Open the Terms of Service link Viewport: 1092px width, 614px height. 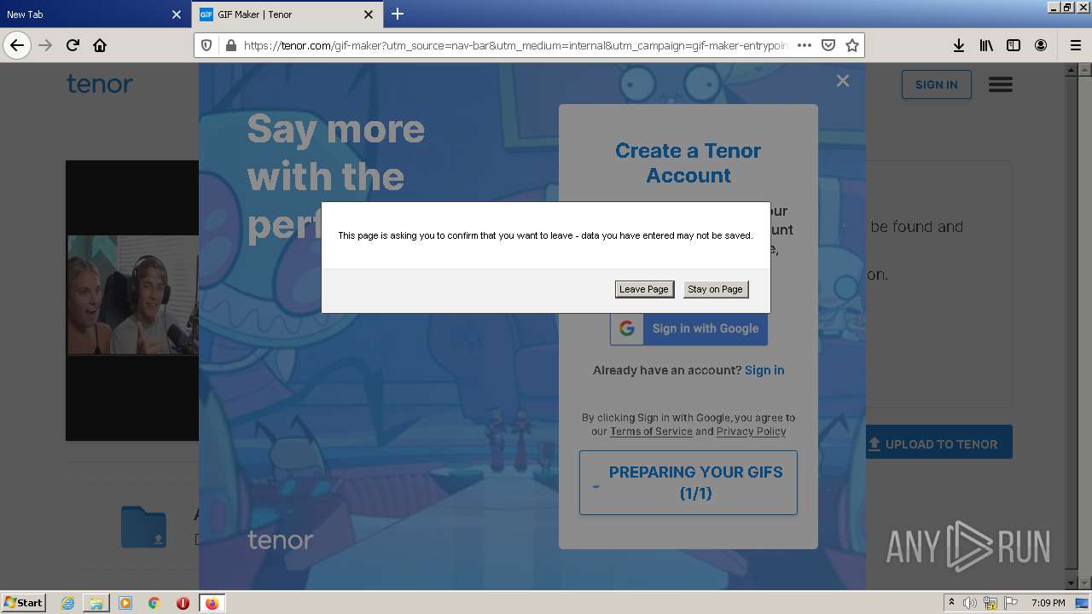651,432
